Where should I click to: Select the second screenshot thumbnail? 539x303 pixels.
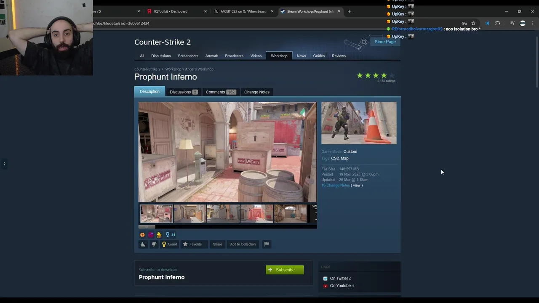[190, 214]
